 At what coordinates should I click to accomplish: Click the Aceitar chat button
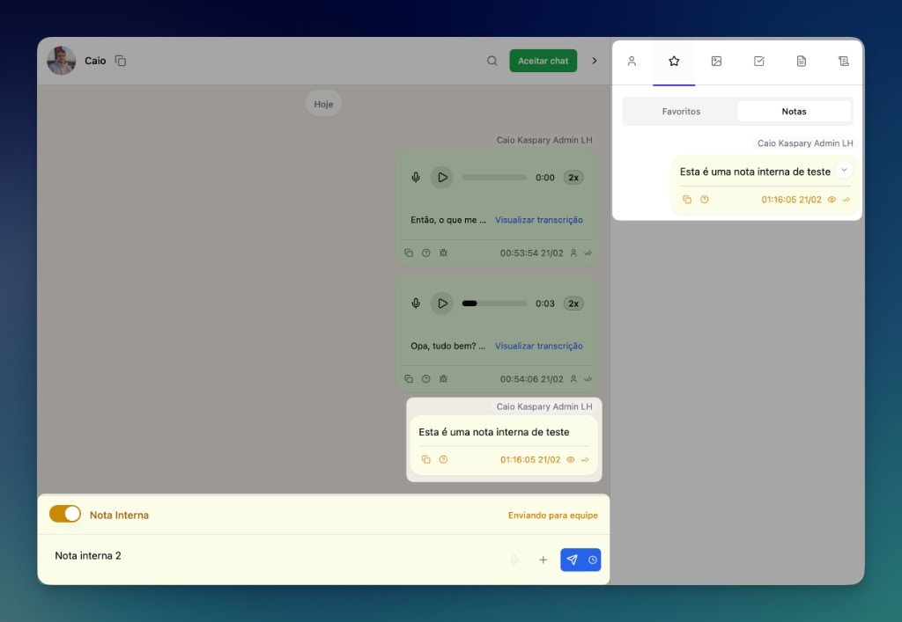[543, 61]
